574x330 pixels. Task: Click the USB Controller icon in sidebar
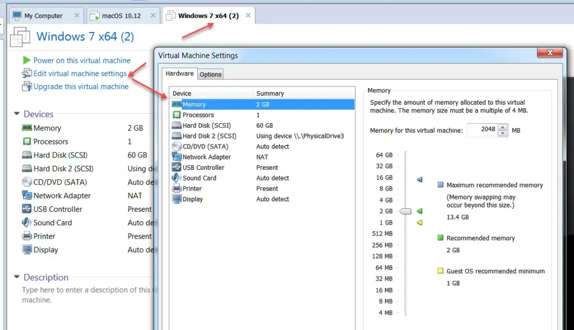27,209
